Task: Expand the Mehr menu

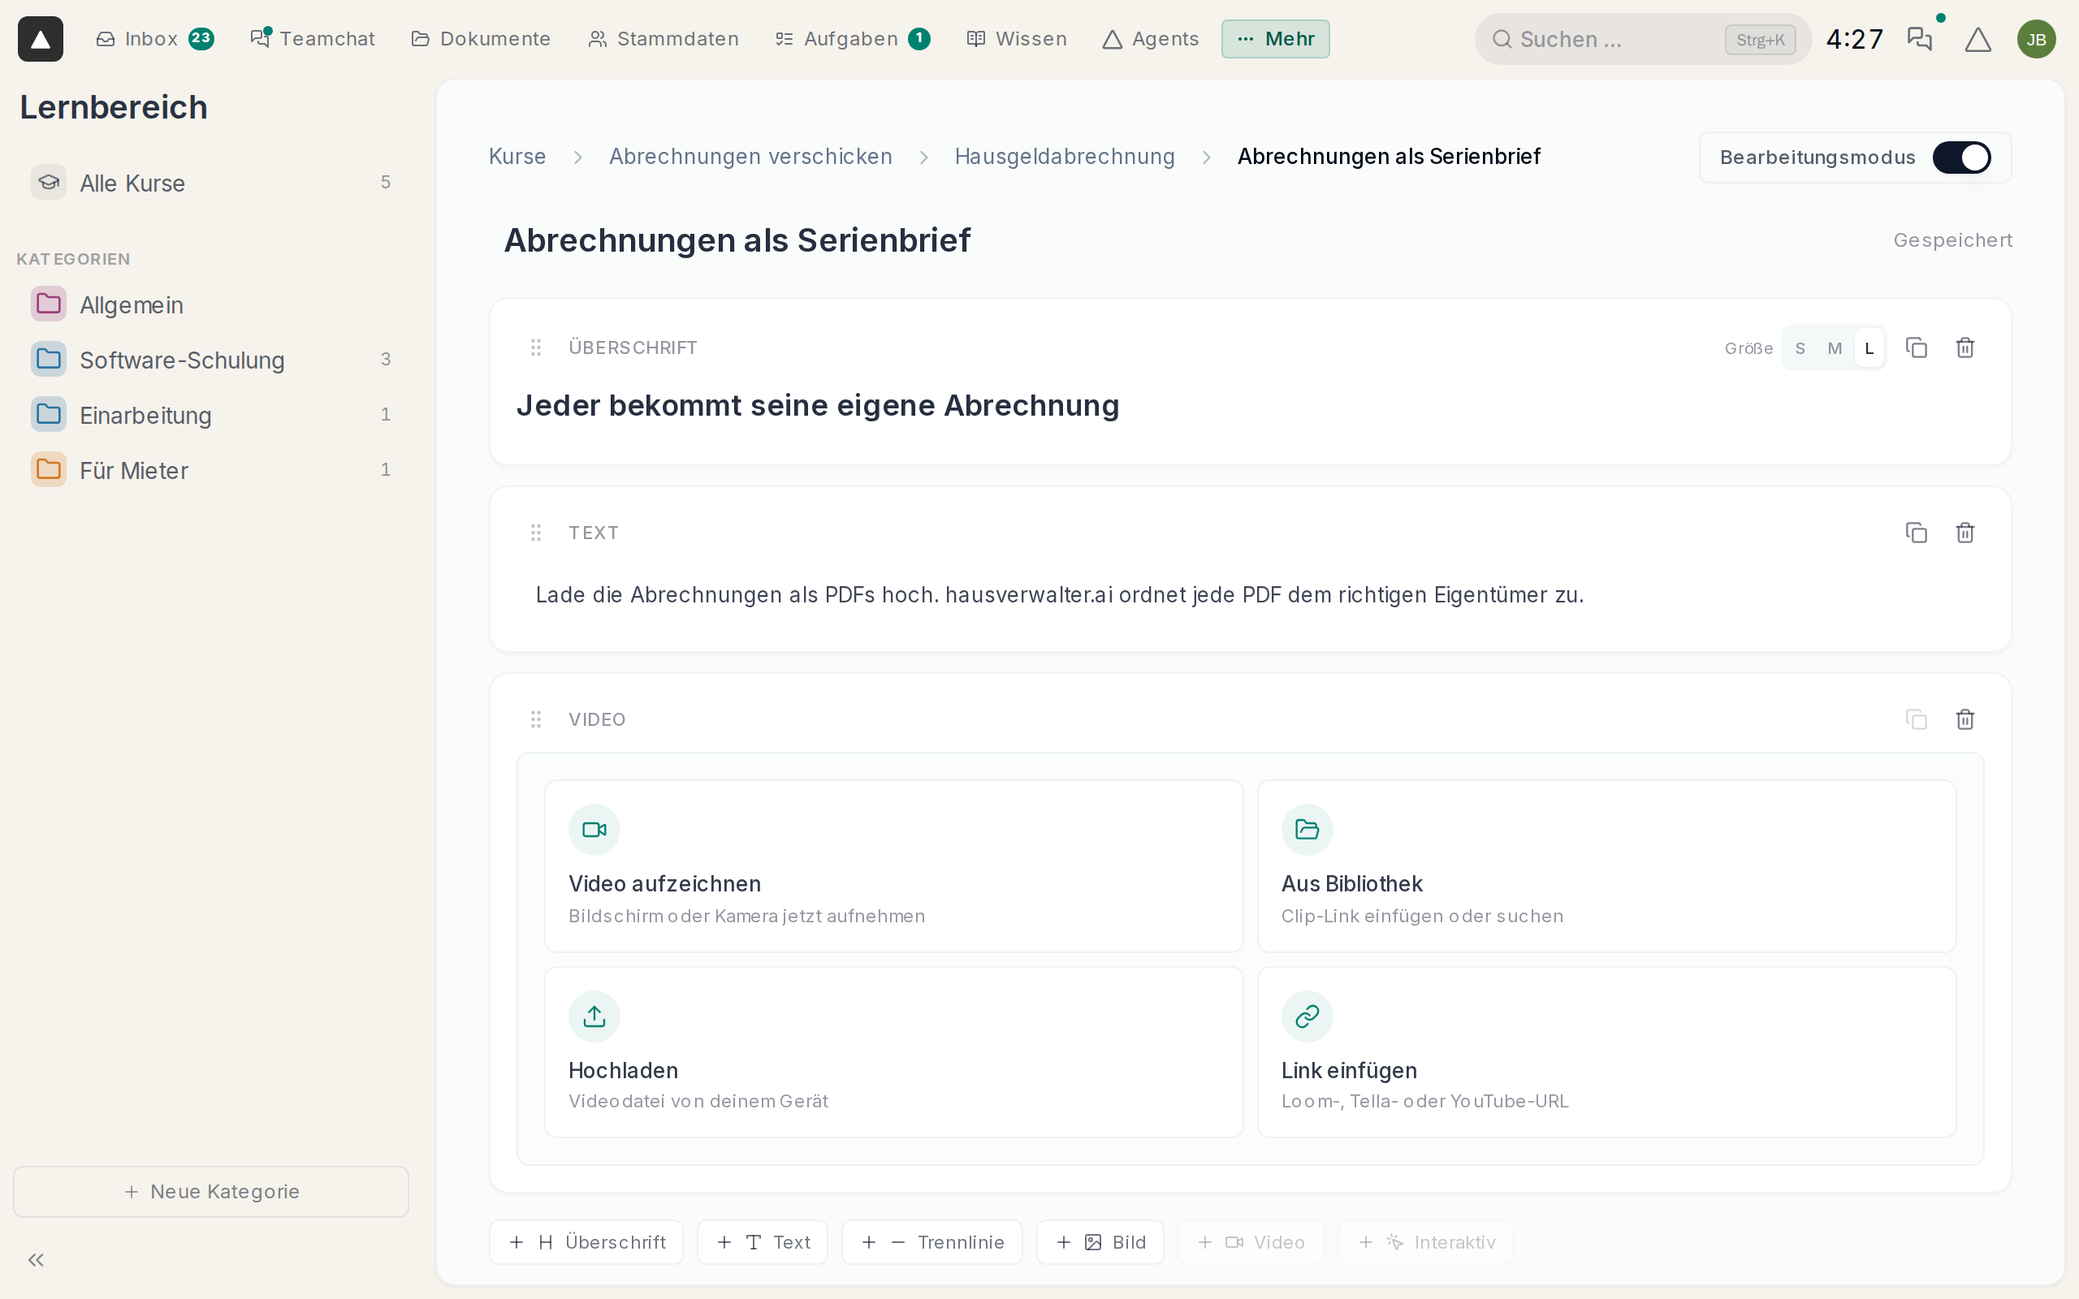Action: pyautogui.click(x=1275, y=39)
